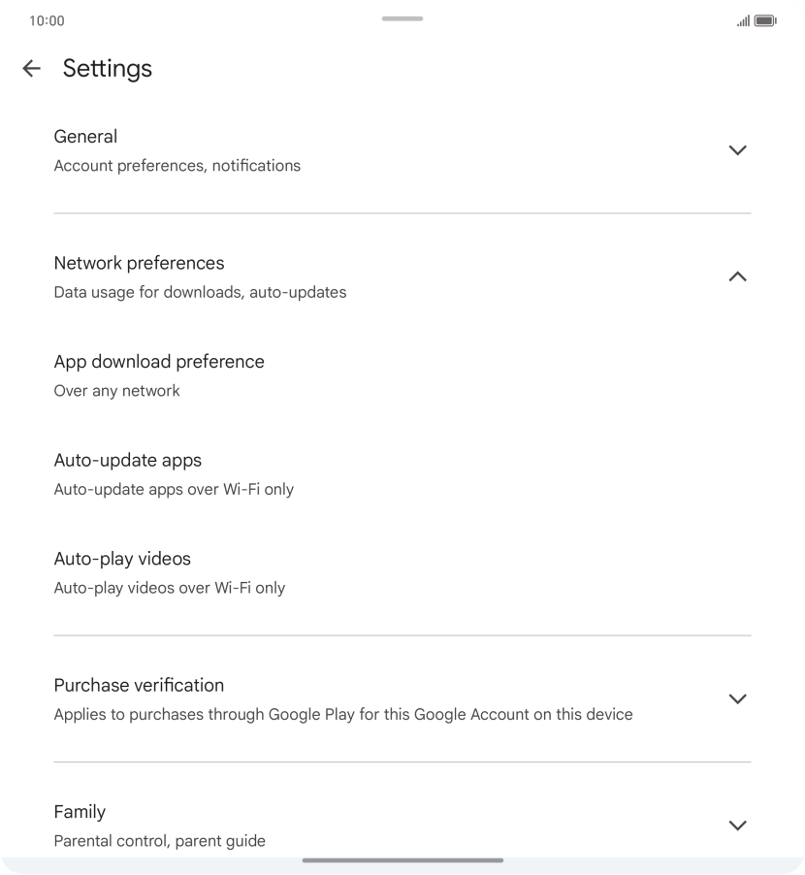
Task: Tap the battery status icon
Action: point(765,20)
